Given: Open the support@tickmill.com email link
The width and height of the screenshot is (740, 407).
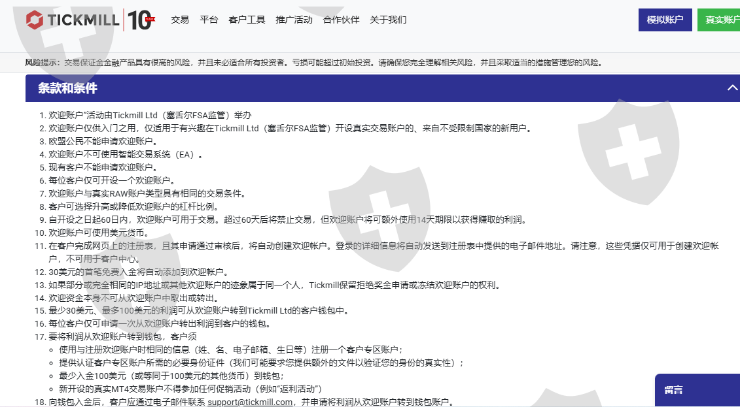Looking at the screenshot, I should 250,402.
